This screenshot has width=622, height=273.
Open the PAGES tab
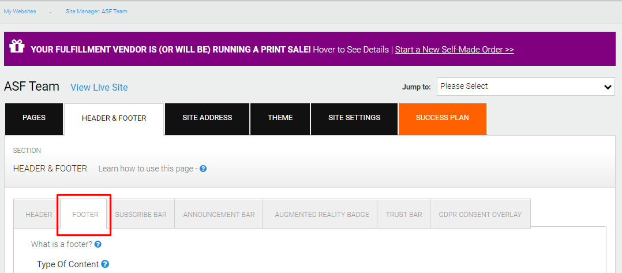point(34,118)
